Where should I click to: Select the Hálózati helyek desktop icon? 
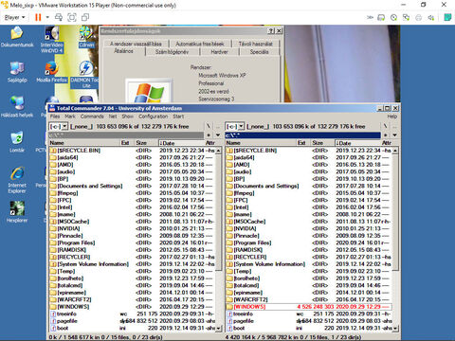point(17,107)
